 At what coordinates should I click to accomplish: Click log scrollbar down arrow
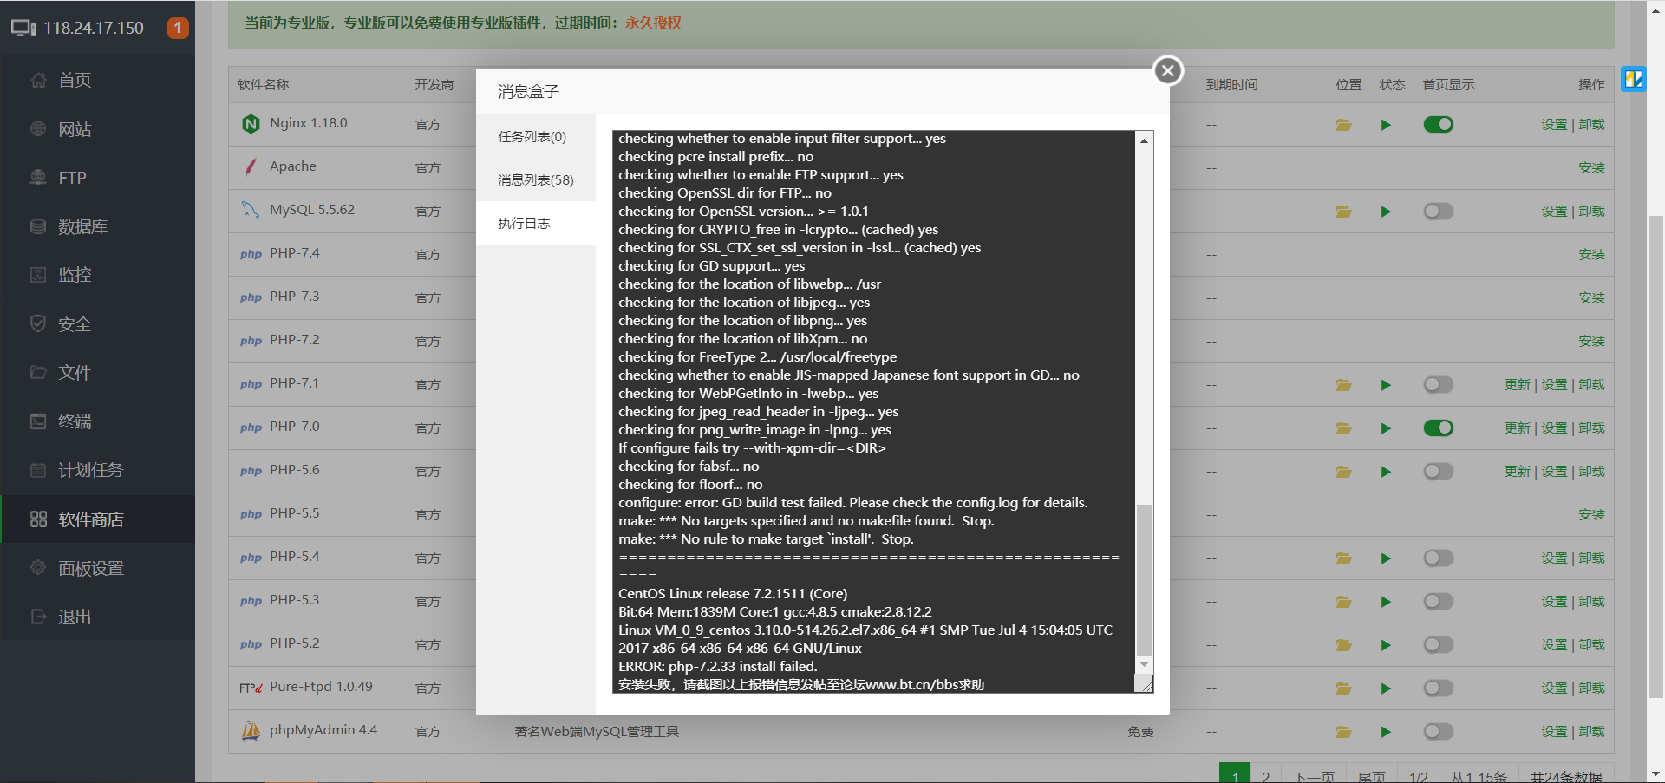point(1145,665)
